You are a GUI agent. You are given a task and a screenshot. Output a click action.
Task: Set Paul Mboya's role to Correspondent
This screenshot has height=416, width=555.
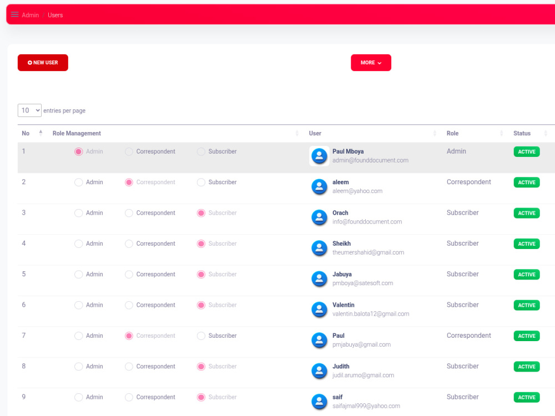[129, 151]
